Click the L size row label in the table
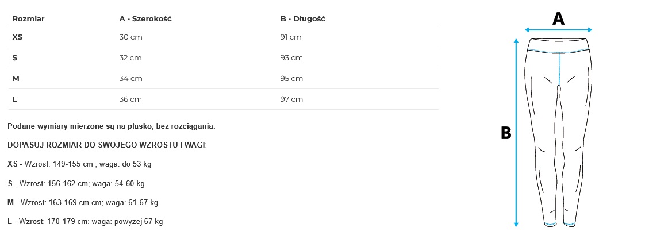Screen dimensions: 645x243 15,99
